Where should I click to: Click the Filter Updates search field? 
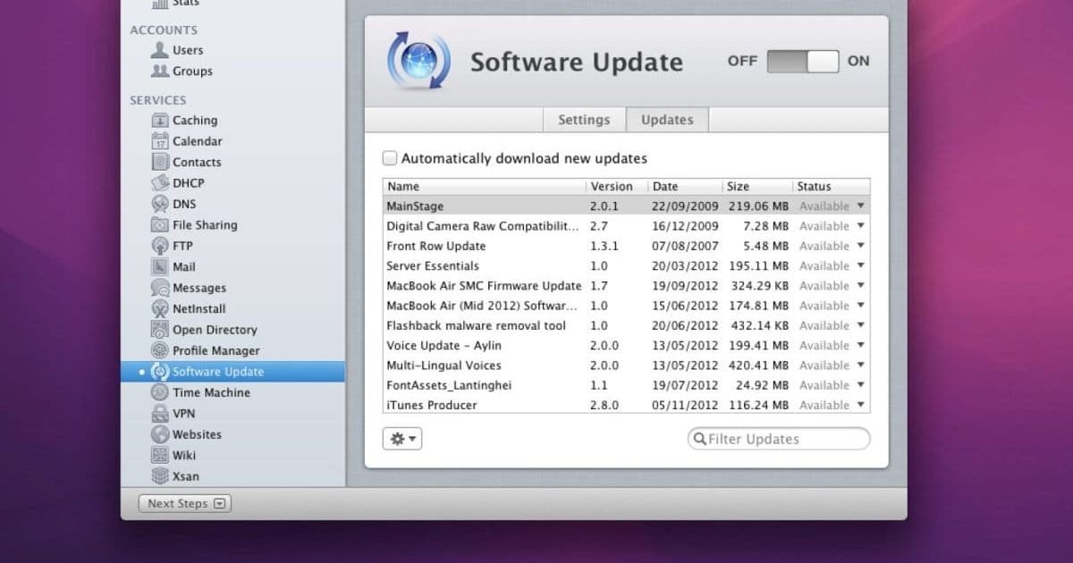click(x=776, y=439)
